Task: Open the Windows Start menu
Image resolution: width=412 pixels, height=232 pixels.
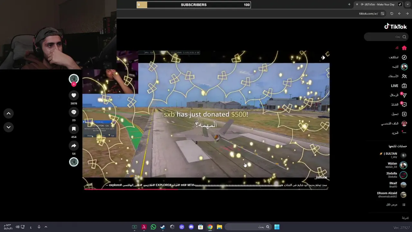Action: 277,227
